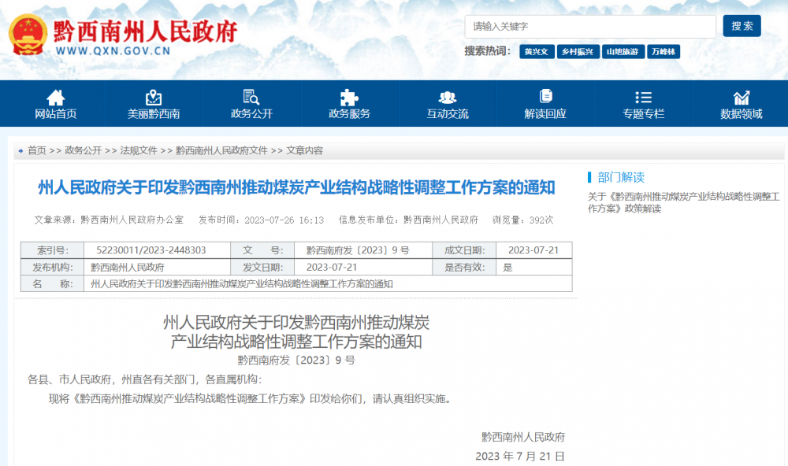The image size is (788, 466).
Task: Click the home icon above 网站首页
Action: pyautogui.click(x=56, y=98)
